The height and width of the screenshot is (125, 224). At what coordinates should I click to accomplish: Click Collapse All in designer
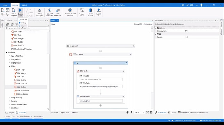click(148, 24)
